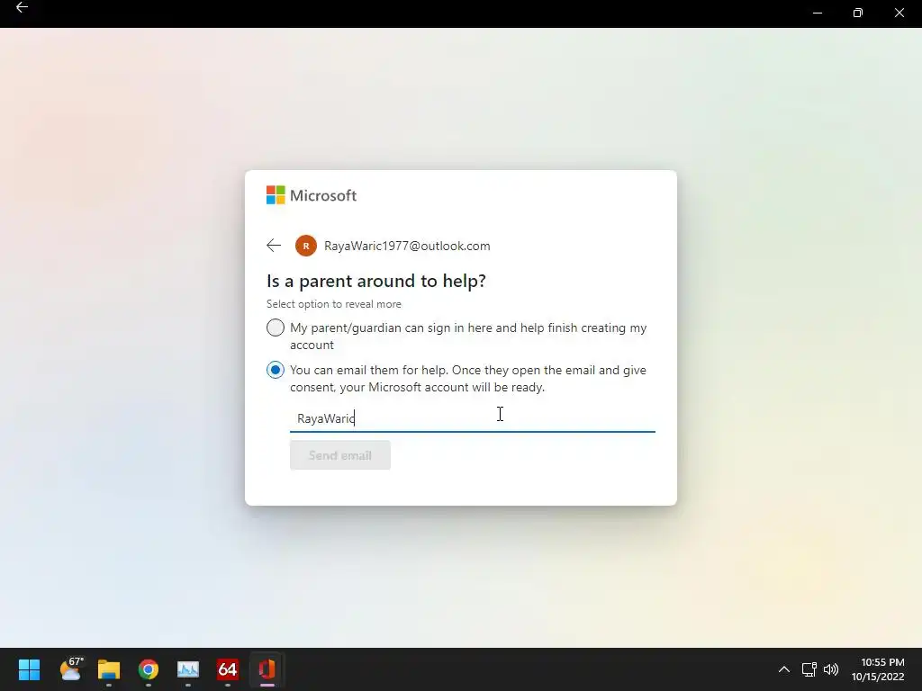
Task: Open network status in system tray
Action: pyautogui.click(x=809, y=669)
